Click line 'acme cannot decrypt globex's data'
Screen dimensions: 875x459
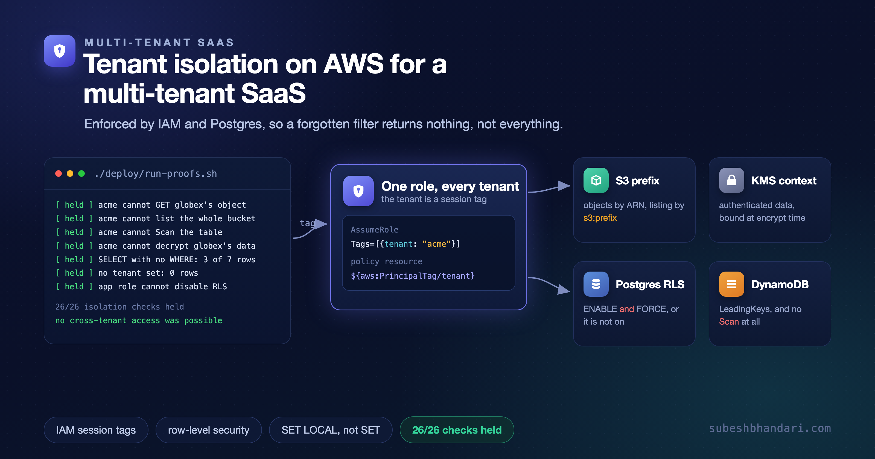pos(177,245)
